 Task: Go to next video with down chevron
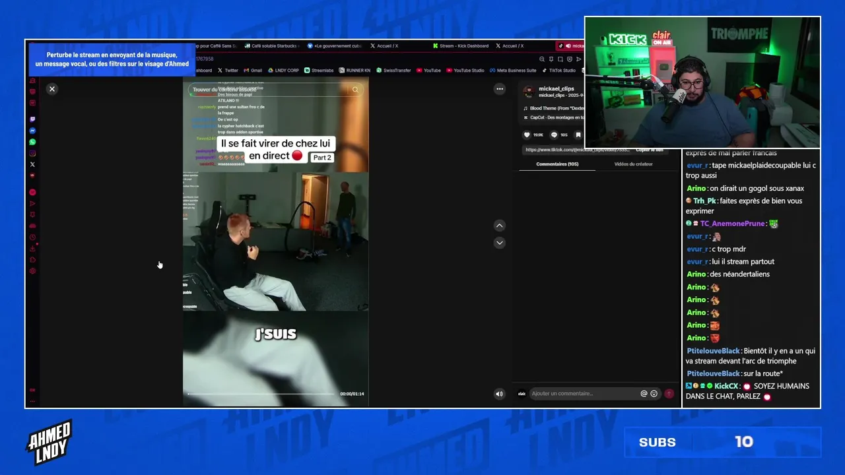(500, 243)
